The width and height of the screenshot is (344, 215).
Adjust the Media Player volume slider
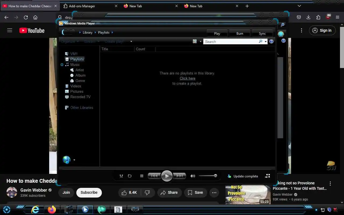[x=208, y=176]
